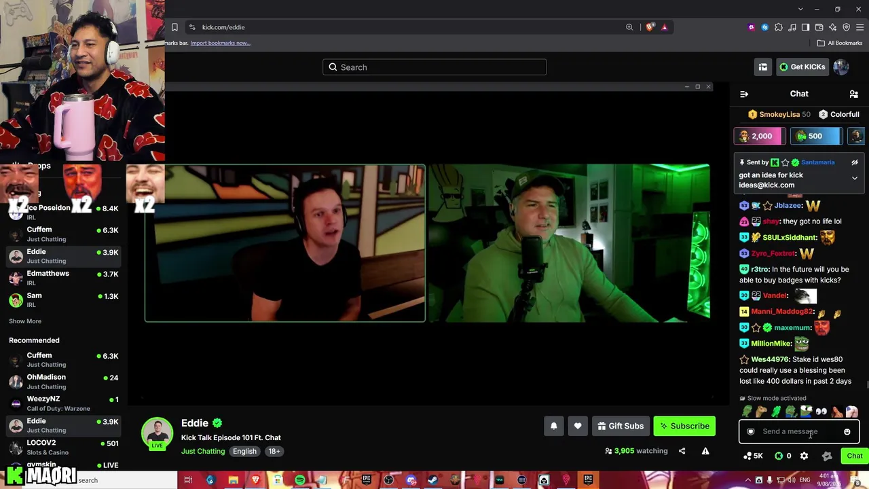Viewport: 869px width, 489px height.
Task: Click the English language tag
Action: [x=244, y=451]
